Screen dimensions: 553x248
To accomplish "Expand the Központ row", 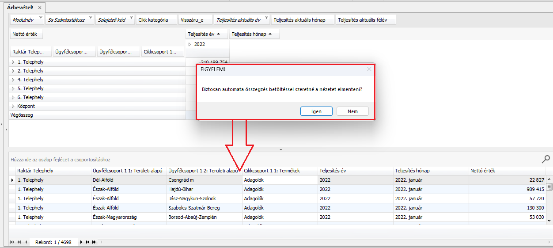I will (x=13, y=107).
